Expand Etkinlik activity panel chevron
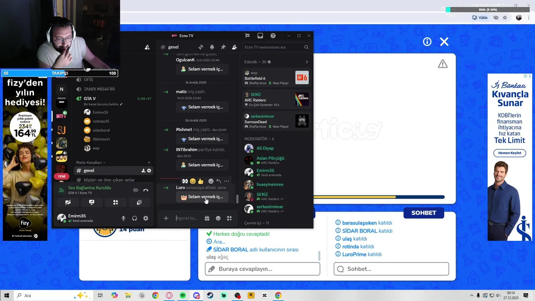 [x=307, y=62]
